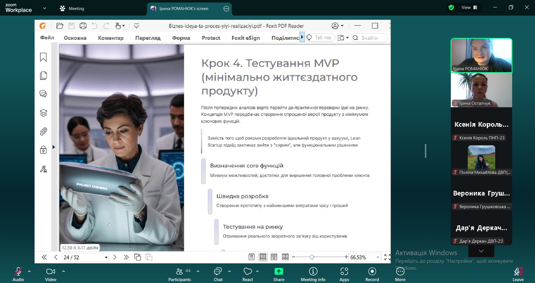Switch to the Коментар ribbon tab
Image resolution: width=535 pixels, height=283 pixels.
click(111, 38)
